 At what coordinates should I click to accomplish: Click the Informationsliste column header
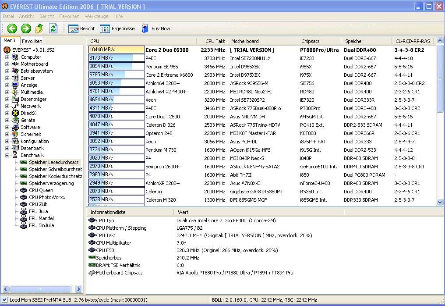pos(130,212)
